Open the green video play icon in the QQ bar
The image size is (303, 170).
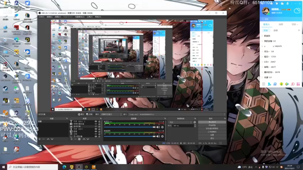(x=287, y=84)
